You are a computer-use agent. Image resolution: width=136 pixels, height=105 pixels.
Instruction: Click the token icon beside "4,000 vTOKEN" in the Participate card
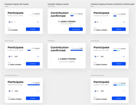pyautogui.click(x=8, y=99)
